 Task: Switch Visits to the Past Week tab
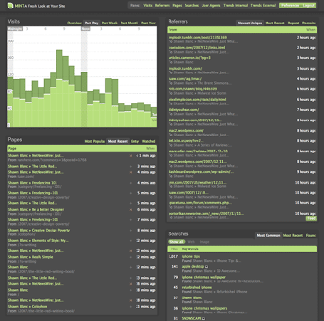(110, 23)
